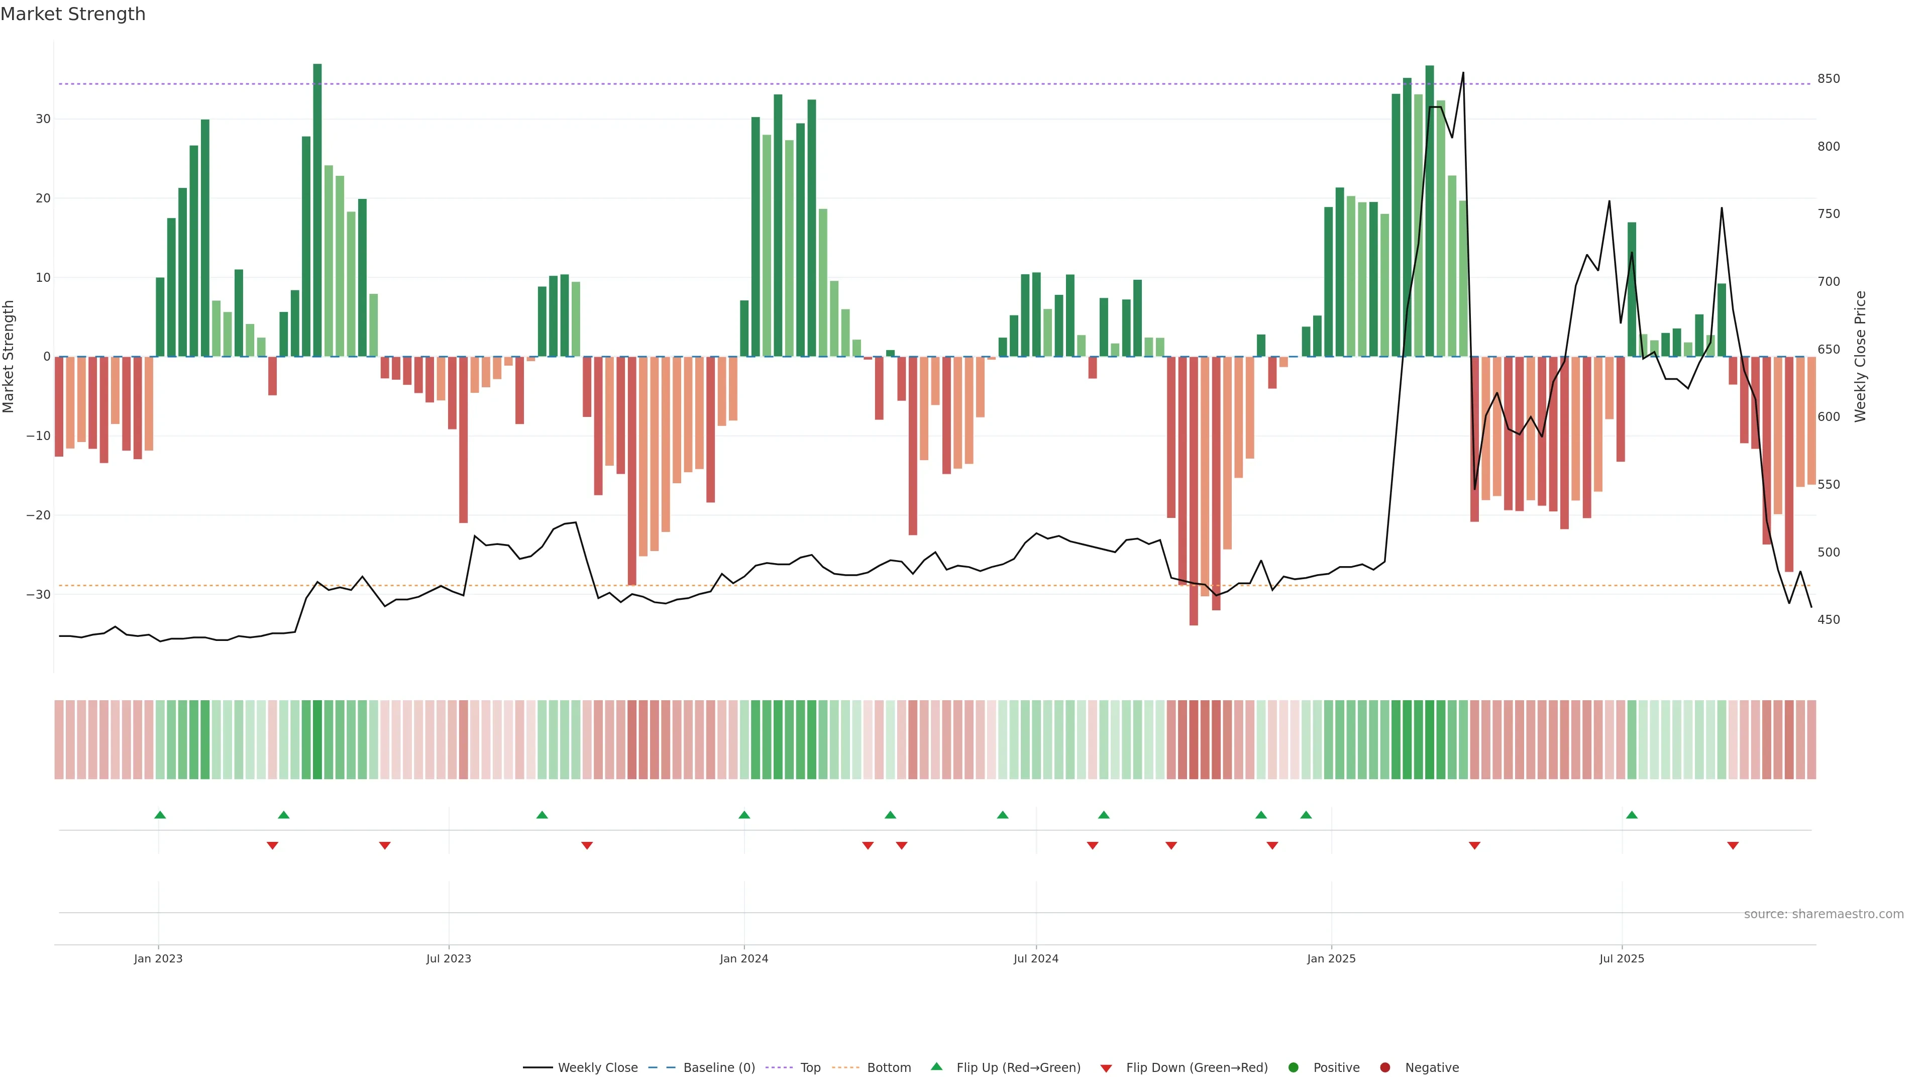Click the green Positive circle in legend
This screenshot has width=1929, height=1085.
click(1293, 1067)
